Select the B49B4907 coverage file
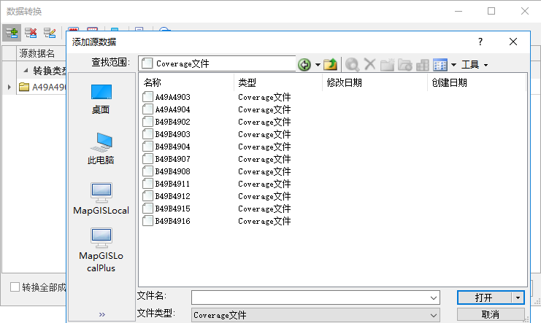541x323 pixels. (x=172, y=159)
